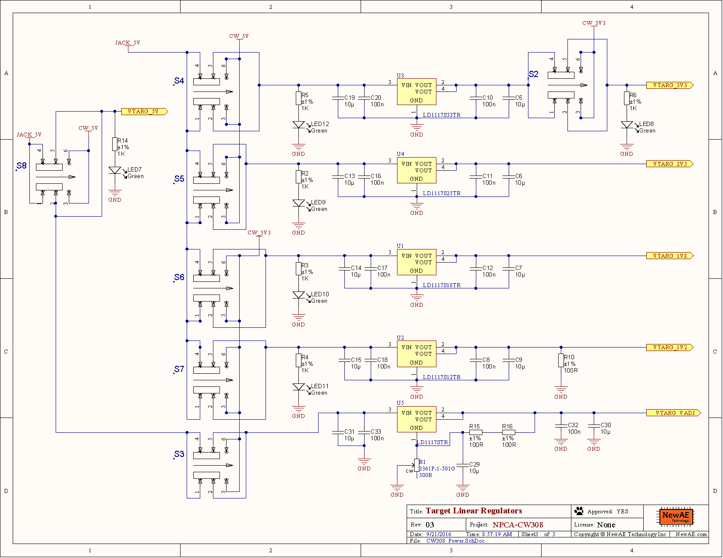Click the S6 switch designator text
Image resolution: width=723 pixels, height=558 pixels.
pyautogui.click(x=179, y=277)
